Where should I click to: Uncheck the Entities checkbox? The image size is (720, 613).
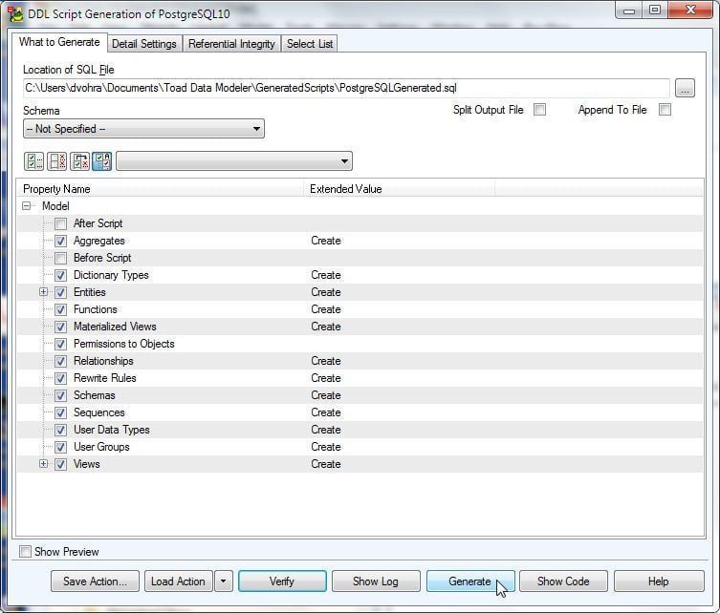(x=60, y=292)
